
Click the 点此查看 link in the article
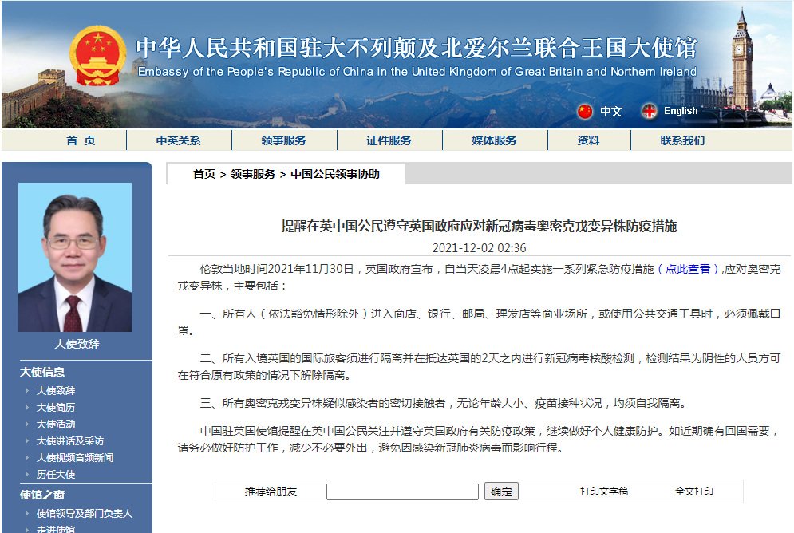(688, 269)
